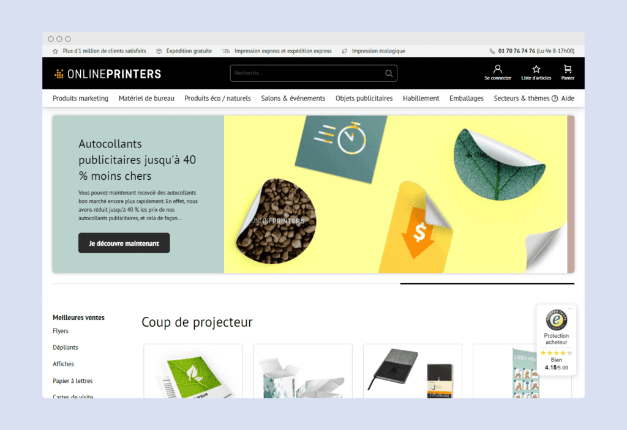Click the express delivery truck icon
The image size is (627, 430).
(x=226, y=51)
